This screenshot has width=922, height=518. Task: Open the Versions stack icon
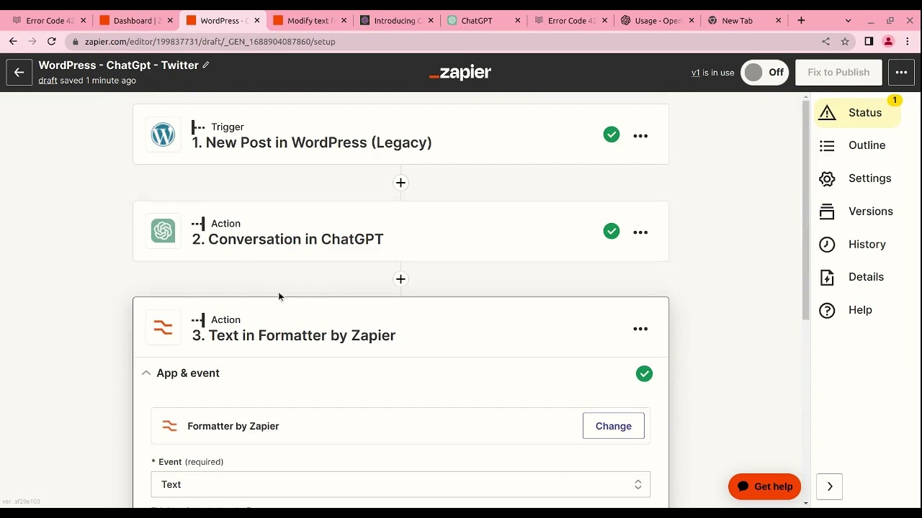pyautogui.click(x=827, y=212)
